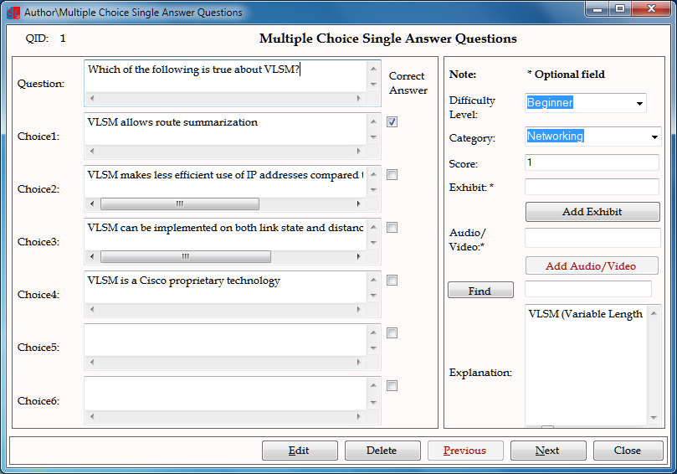
Task: Click Choice3 scroll left arrow
Action: pos(91,256)
